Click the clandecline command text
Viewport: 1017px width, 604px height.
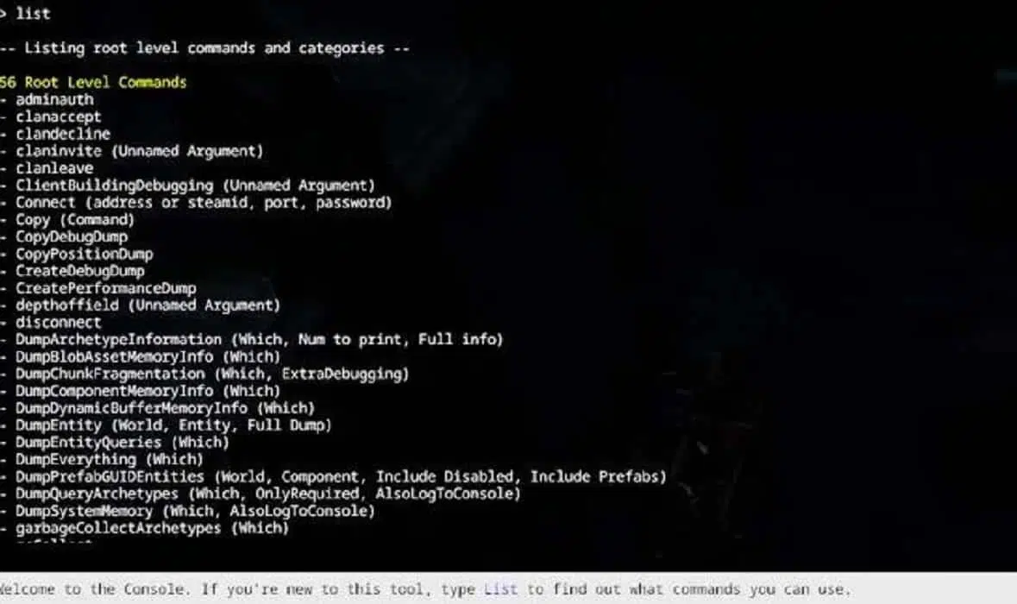(63, 135)
